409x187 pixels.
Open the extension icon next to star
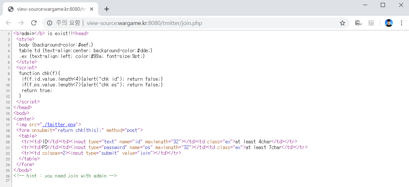click(x=359, y=23)
